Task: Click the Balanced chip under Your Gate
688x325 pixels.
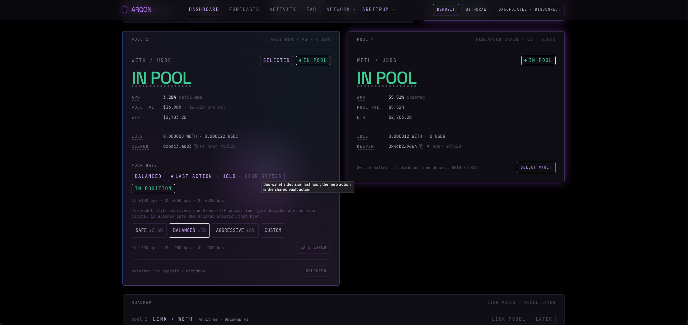Action: coord(148,176)
